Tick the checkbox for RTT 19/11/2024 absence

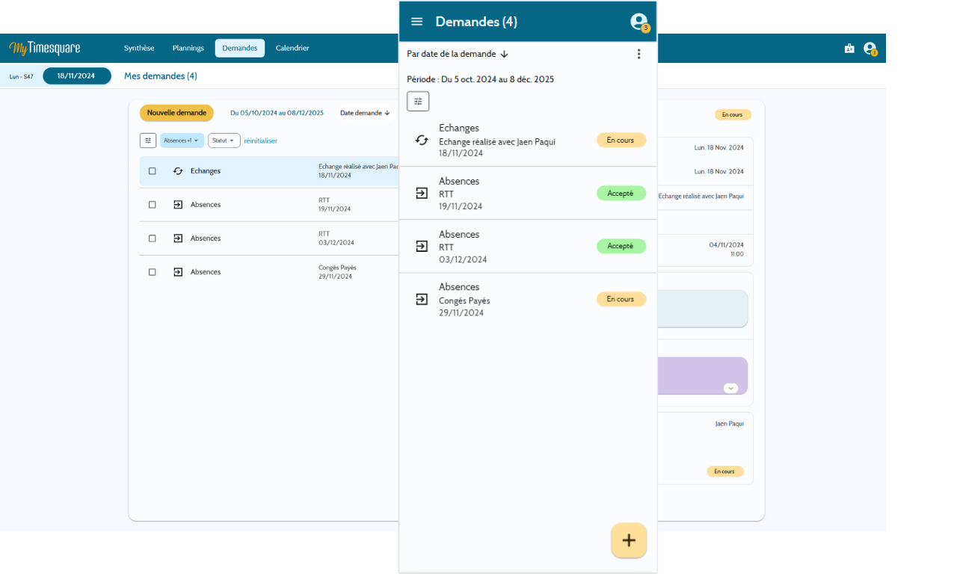(153, 205)
